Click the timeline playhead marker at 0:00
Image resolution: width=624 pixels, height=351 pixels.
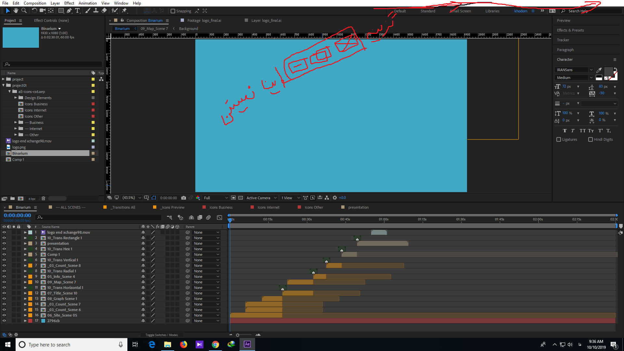[x=230, y=219]
